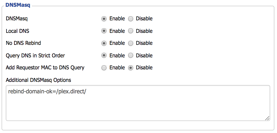
Task: Click the No DNS Rebind label
Action: pos(23,43)
